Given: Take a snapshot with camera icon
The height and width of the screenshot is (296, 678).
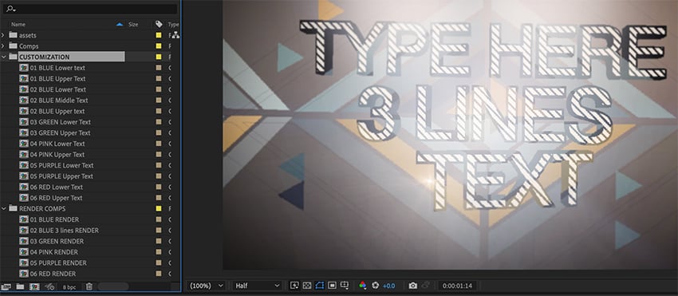Looking at the screenshot, I should point(413,285).
